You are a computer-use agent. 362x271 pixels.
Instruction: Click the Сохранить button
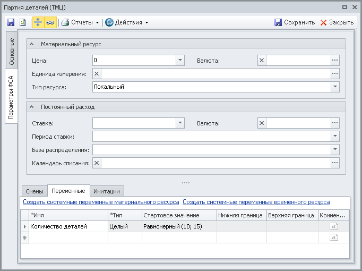pos(295,22)
